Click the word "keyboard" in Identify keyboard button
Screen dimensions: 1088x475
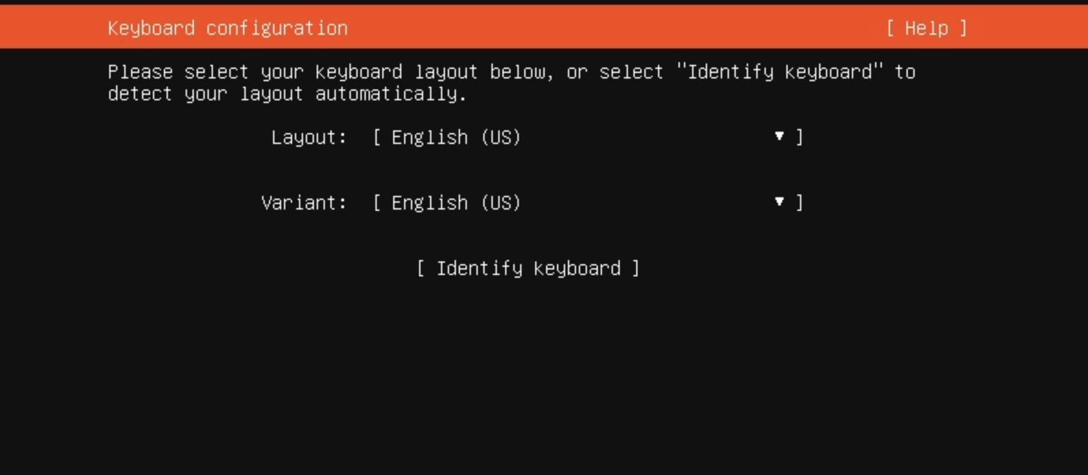[577, 268]
